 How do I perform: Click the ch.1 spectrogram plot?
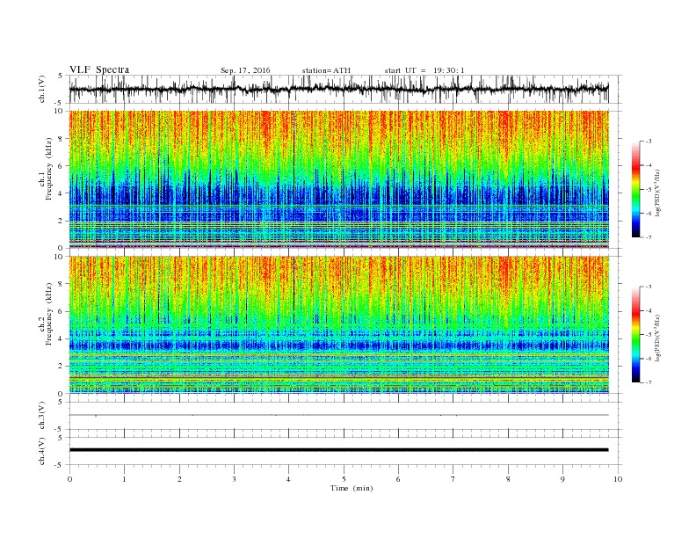click(338, 179)
